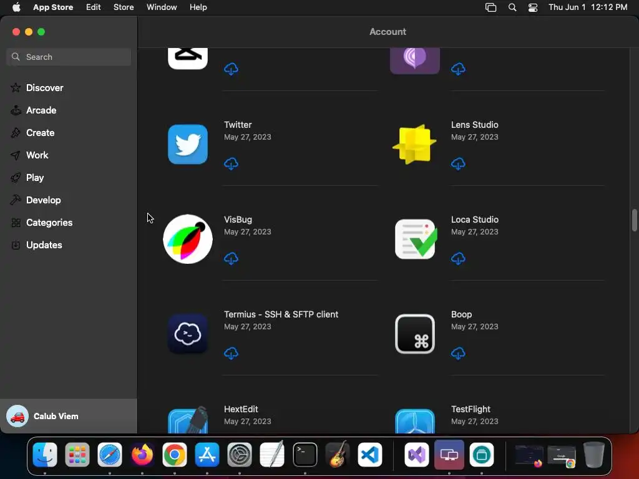Image resolution: width=639 pixels, height=479 pixels.
Task: Click the HextEdit app title
Action: (241, 409)
